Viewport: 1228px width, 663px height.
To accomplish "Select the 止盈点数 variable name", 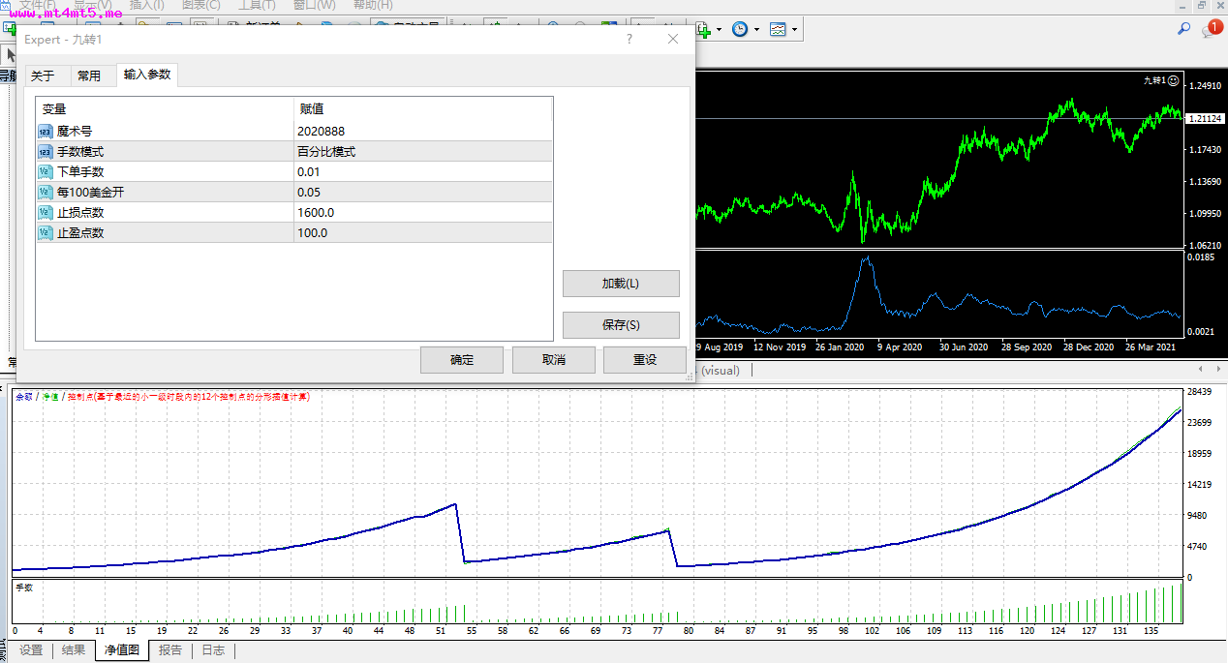I will tap(80, 232).
